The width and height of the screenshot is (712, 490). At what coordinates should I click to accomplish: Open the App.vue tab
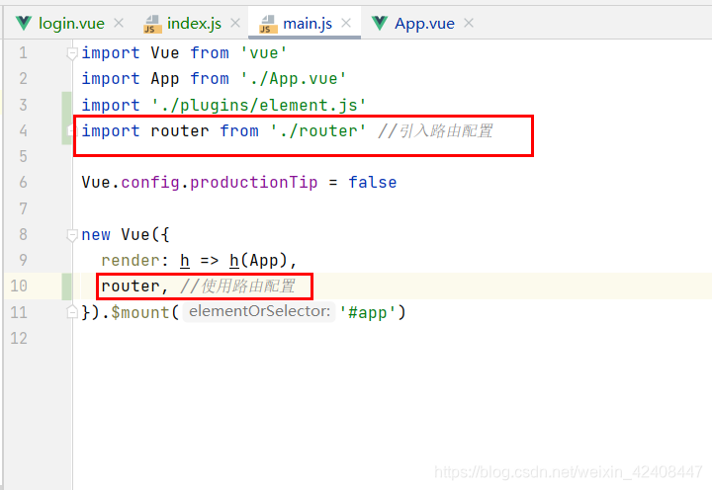[424, 23]
